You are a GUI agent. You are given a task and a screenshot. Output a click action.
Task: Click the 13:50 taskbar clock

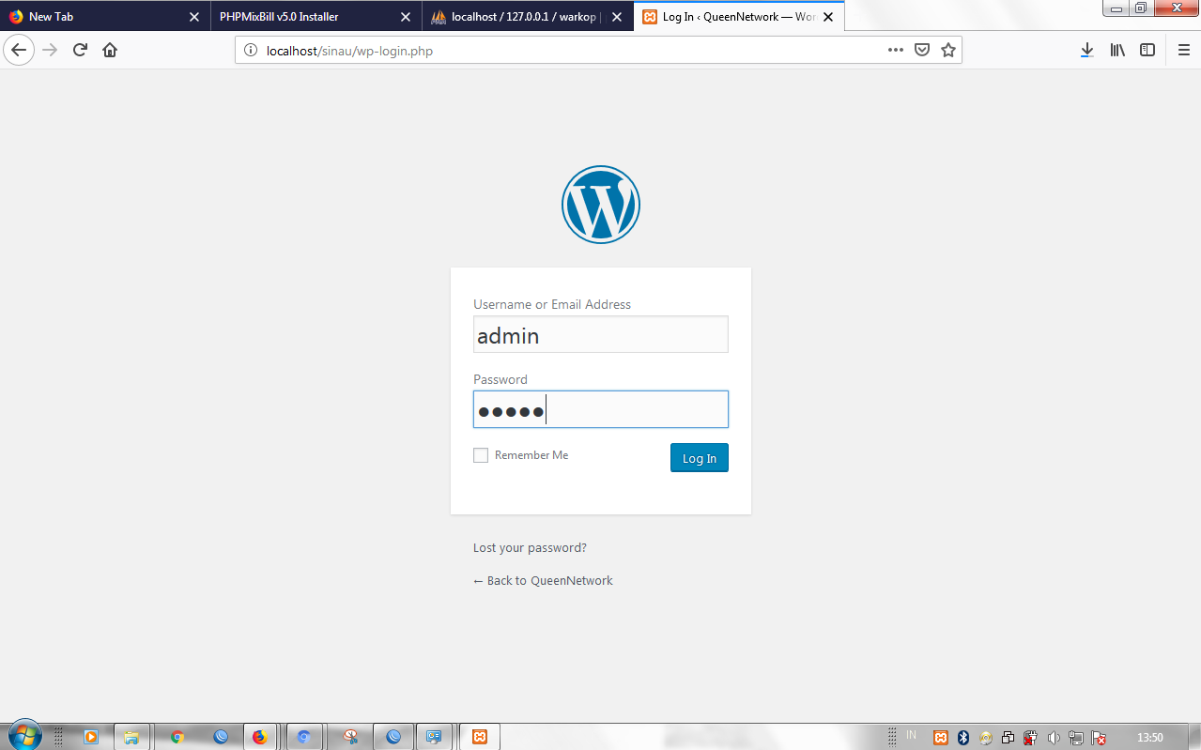(1150, 738)
